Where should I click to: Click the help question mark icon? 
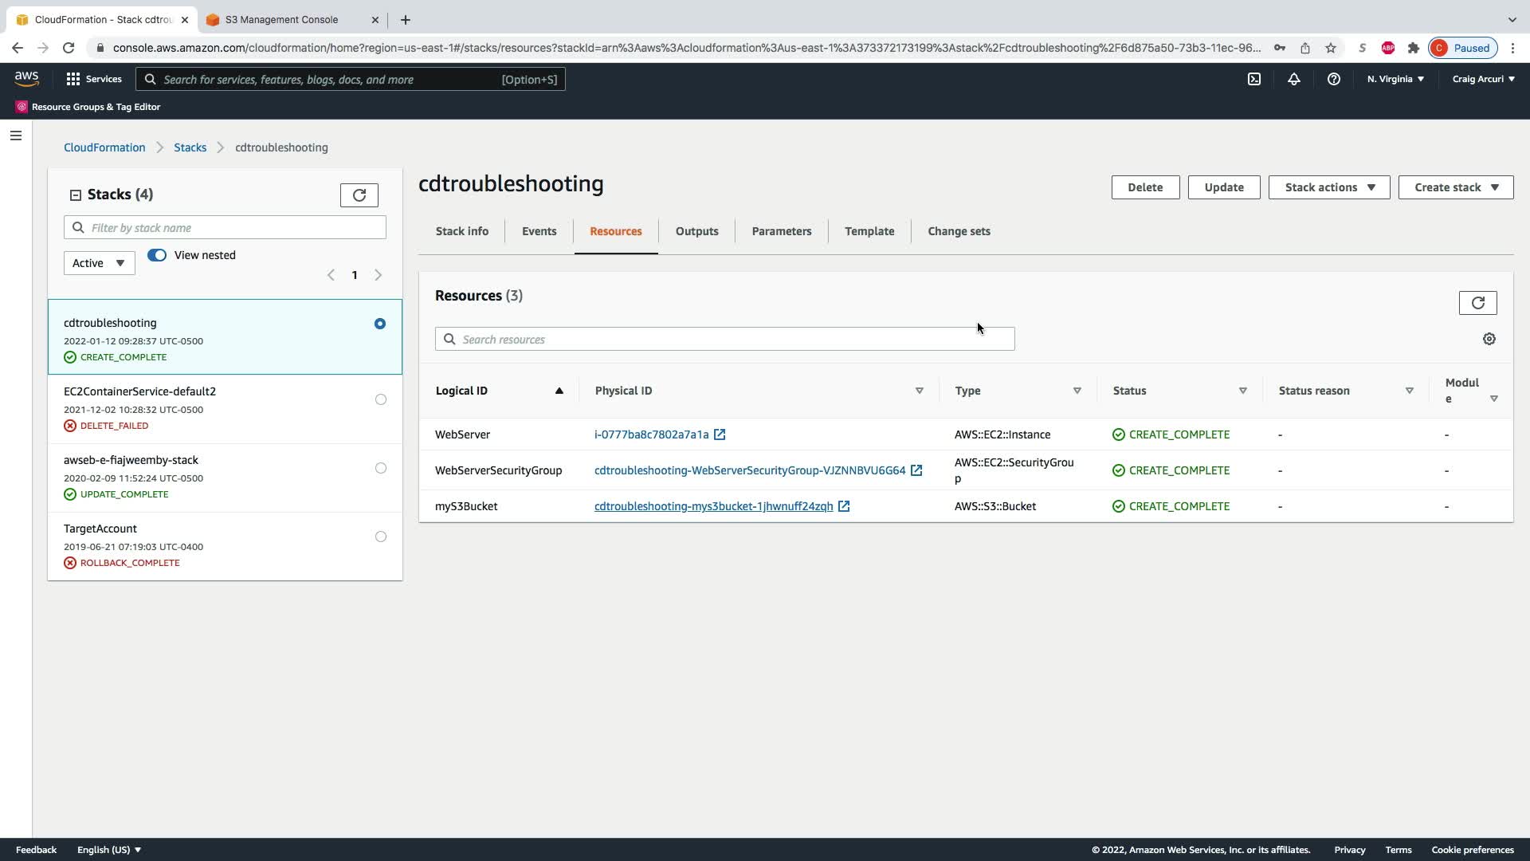point(1333,79)
